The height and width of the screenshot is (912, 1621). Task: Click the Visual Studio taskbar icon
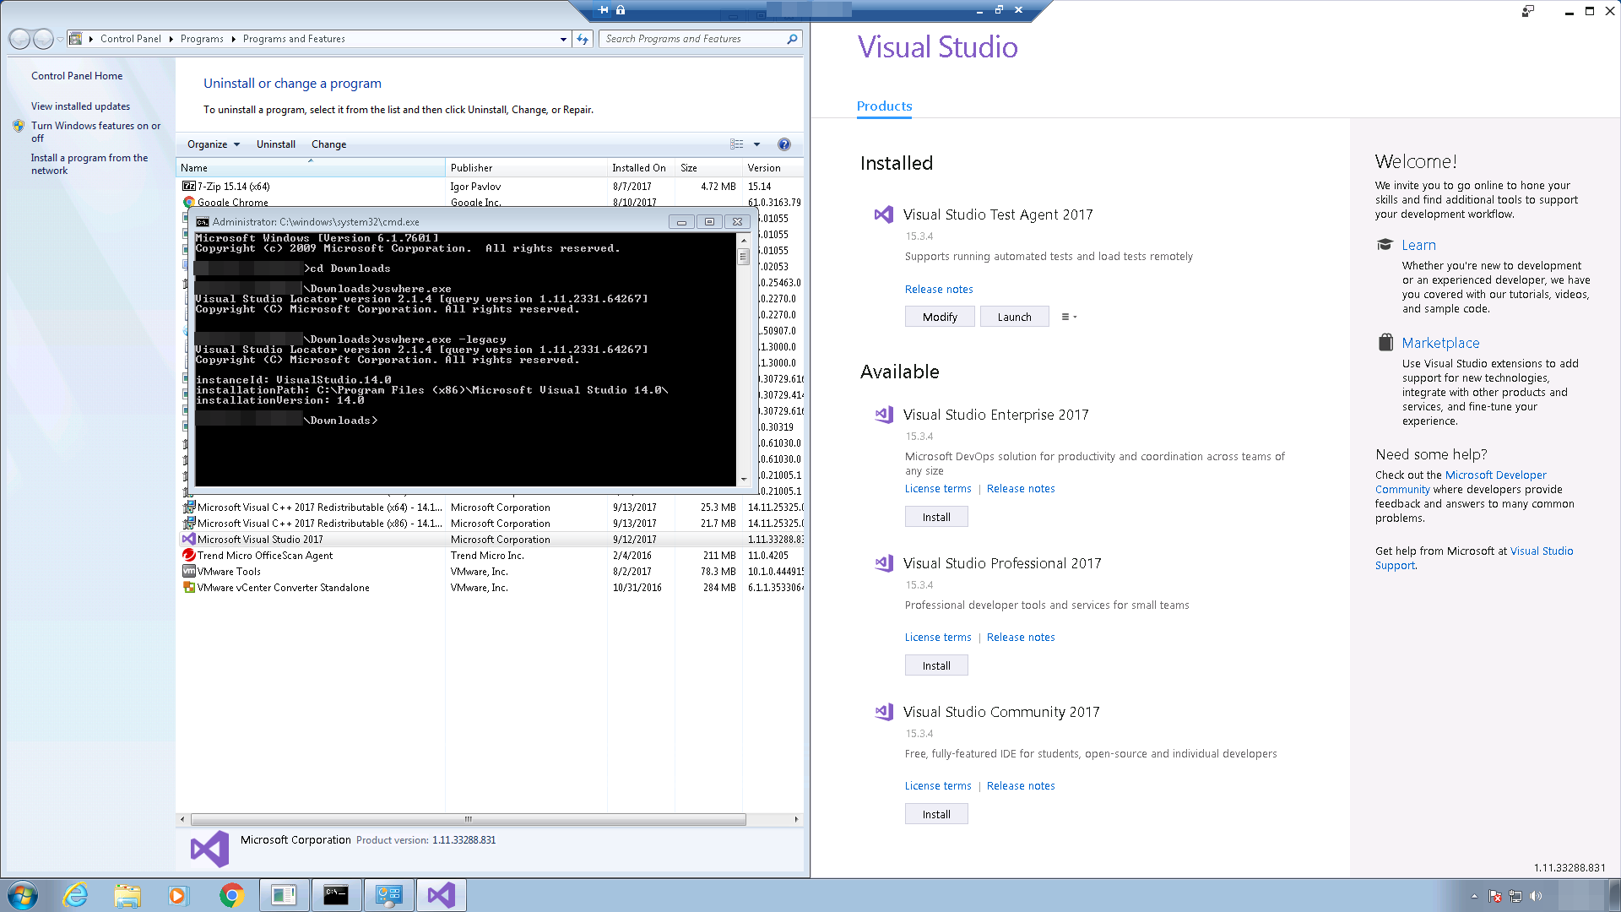[x=441, y=895]
